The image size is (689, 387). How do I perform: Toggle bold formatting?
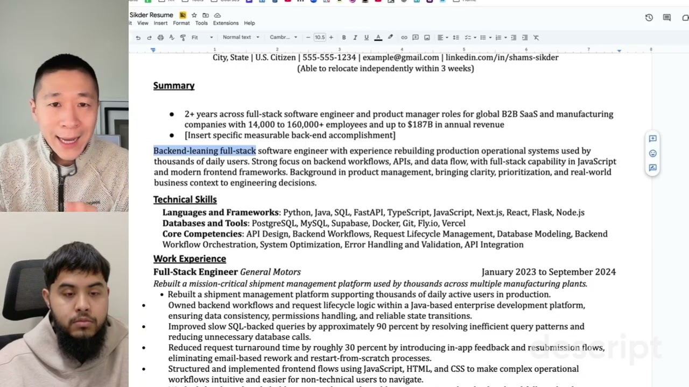pyautogui.click(x=344, y=38)
